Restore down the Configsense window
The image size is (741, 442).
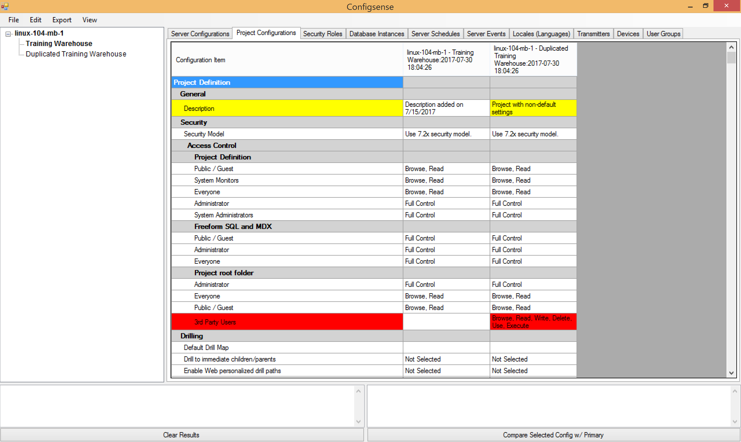click(705, 6)
